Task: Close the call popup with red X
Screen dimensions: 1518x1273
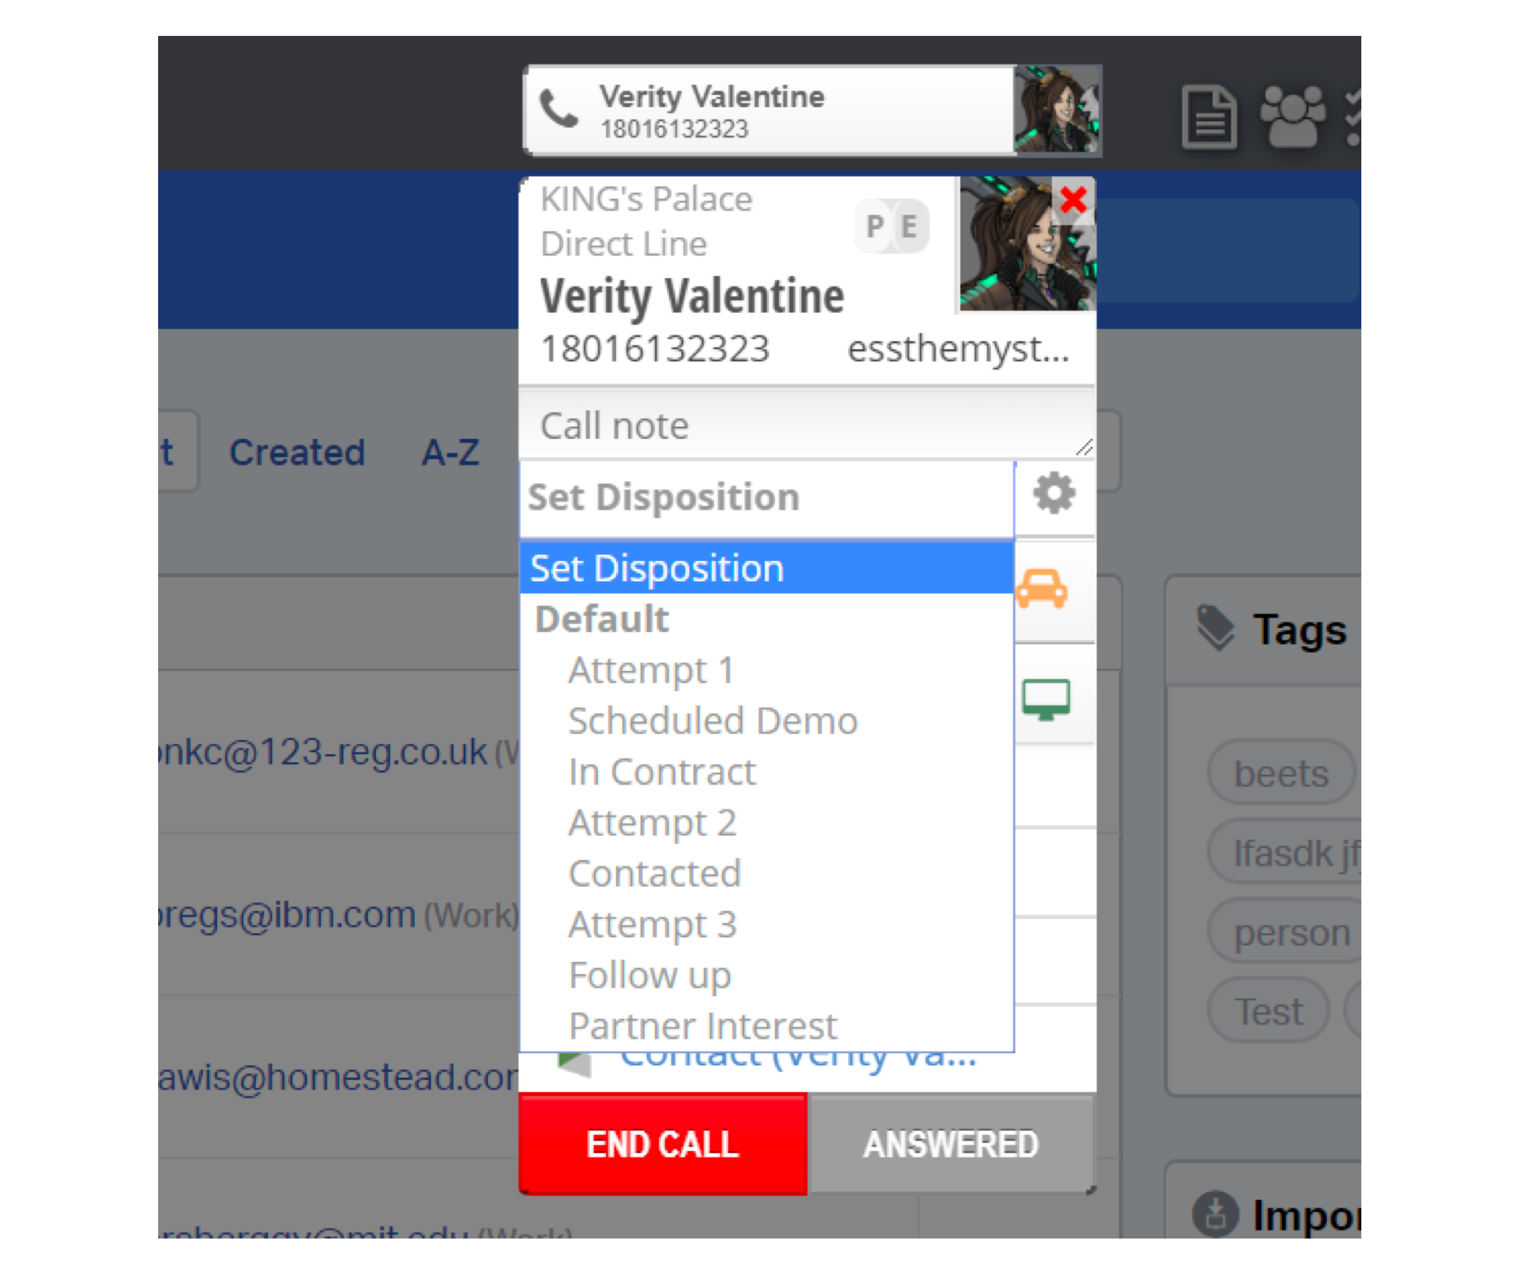Action: click(1073, 200)
